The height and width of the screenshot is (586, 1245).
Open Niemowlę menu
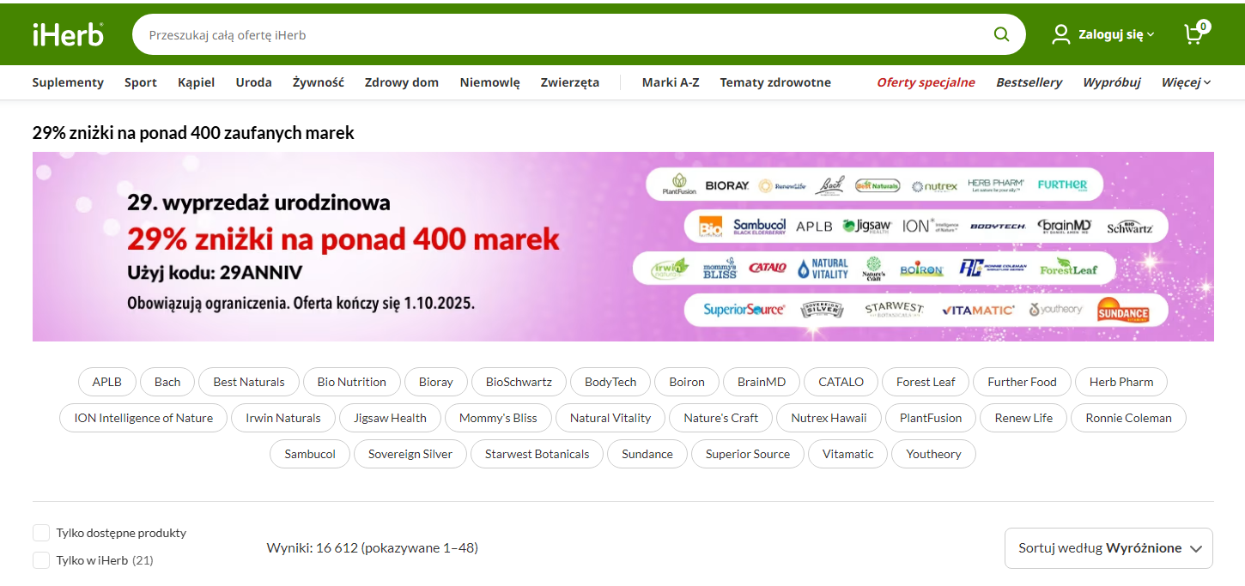point(489,82)
